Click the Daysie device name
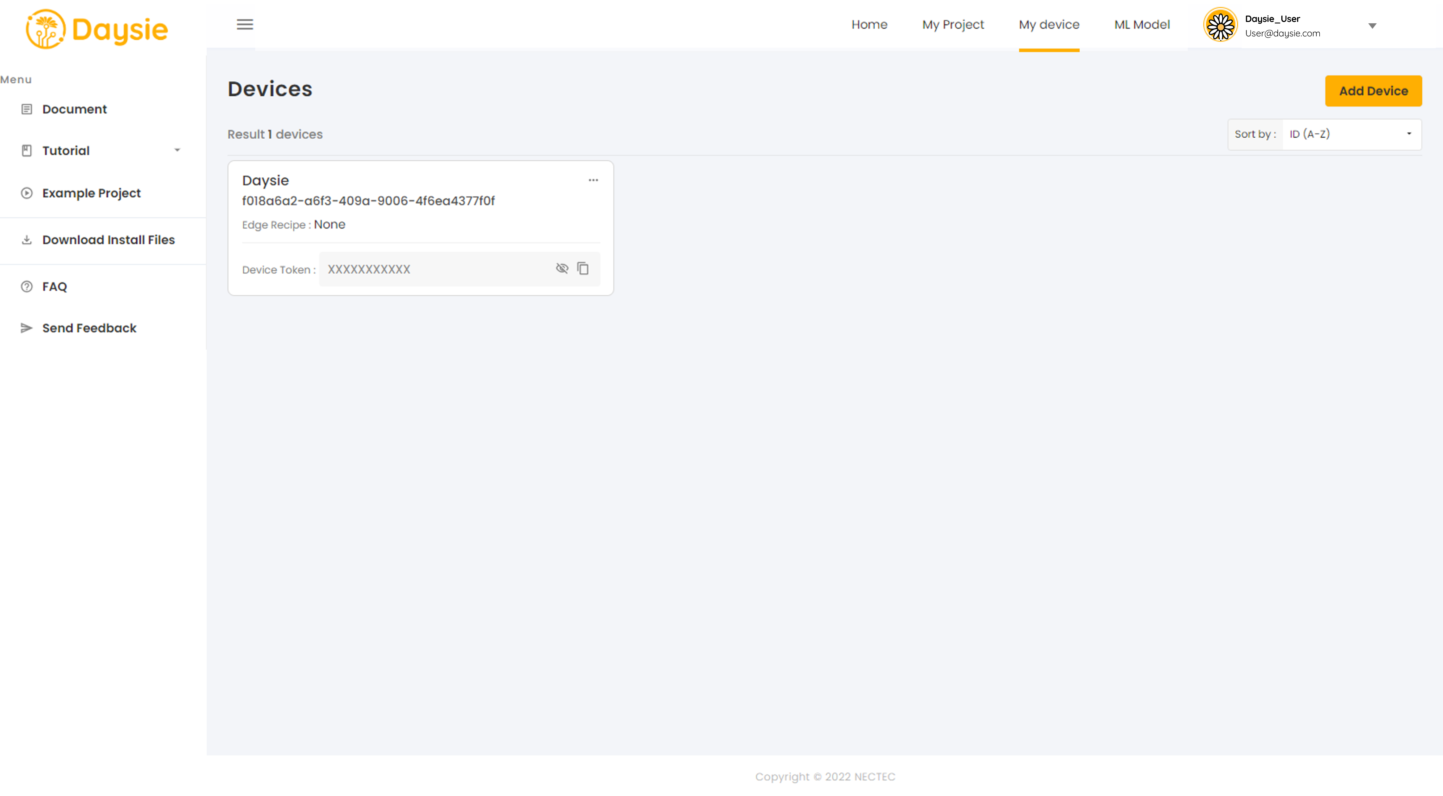The height and width of the screenshot is (796, 1443). point(266,180)
